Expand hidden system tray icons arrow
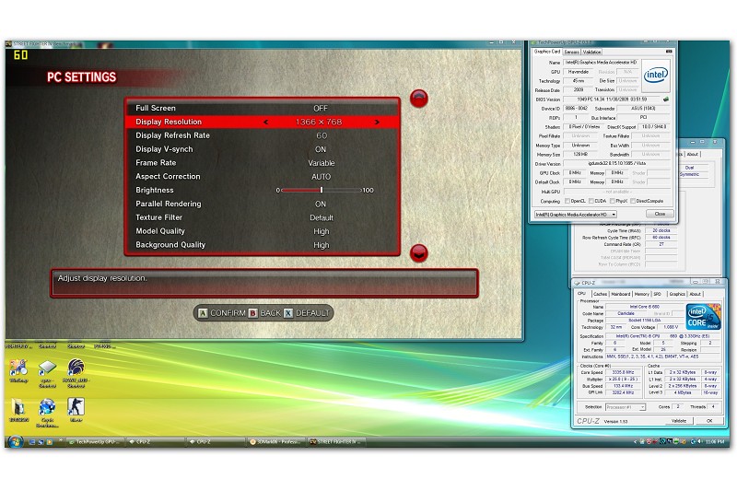 tap(635, 441)
